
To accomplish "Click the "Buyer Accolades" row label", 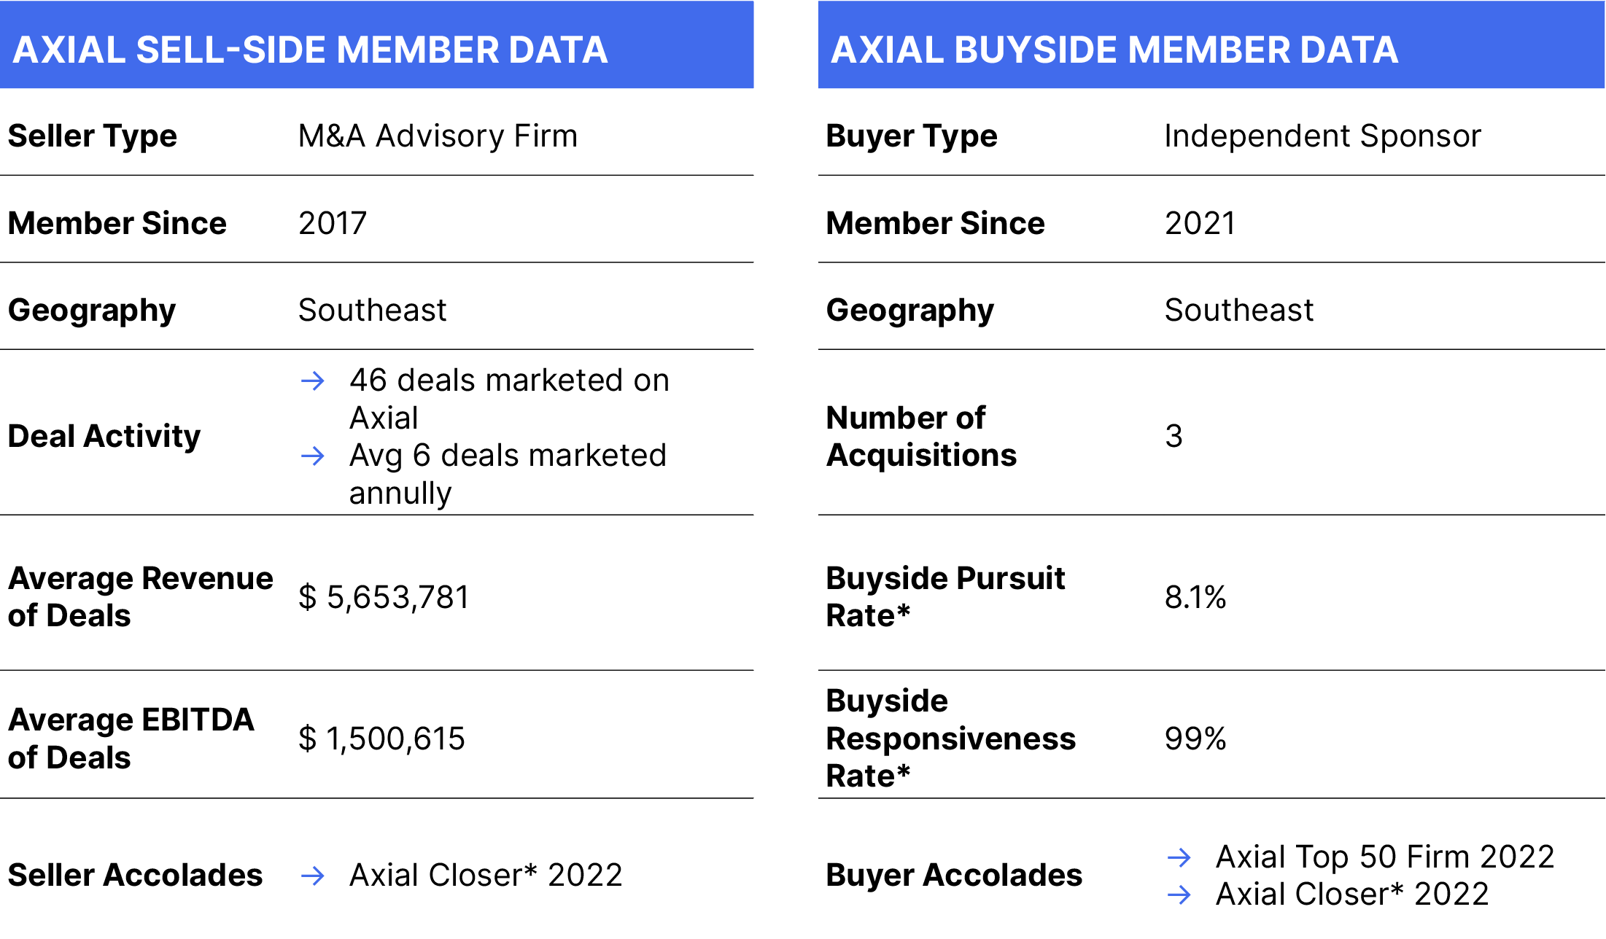I will tap(954, 875).
